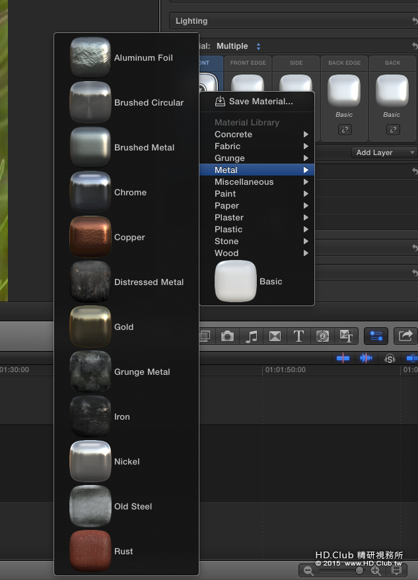Image resolution: width=418 pixels, height=580 pixels.
Task: Open the Titles browser T icon
Action: [298, 337]
